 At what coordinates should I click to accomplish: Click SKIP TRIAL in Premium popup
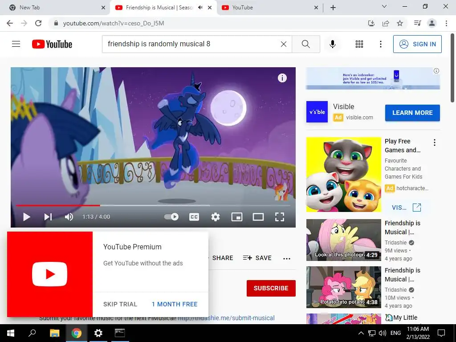pyautogui.click(x=120, y=304)
